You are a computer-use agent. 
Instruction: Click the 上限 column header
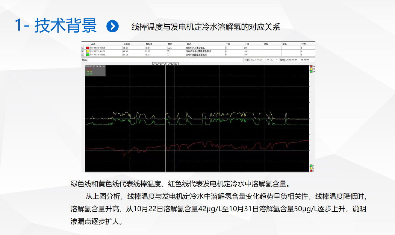pyautogui.click(x=247, y=44)
